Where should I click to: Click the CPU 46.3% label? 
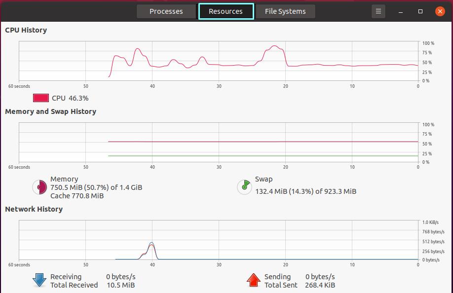(70, 98)
